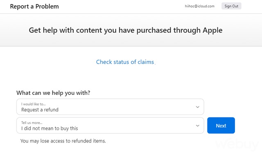
Task: Click the blue Next button
Action: 221,125
